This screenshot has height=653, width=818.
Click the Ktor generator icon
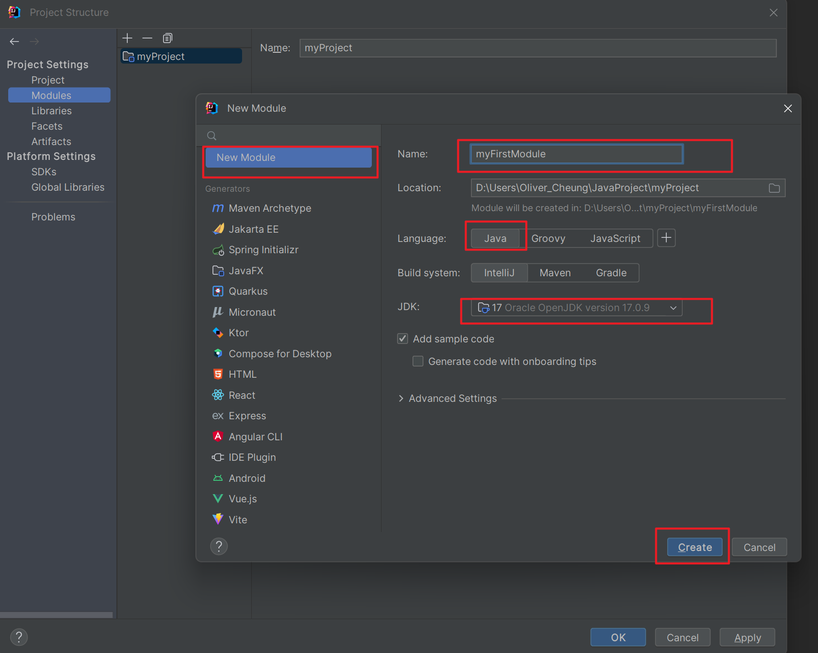coord(218,333)
